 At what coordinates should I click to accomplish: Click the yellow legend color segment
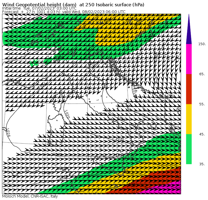pos(189,119)
